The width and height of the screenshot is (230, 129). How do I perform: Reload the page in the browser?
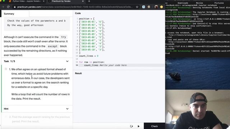point(8,7)
